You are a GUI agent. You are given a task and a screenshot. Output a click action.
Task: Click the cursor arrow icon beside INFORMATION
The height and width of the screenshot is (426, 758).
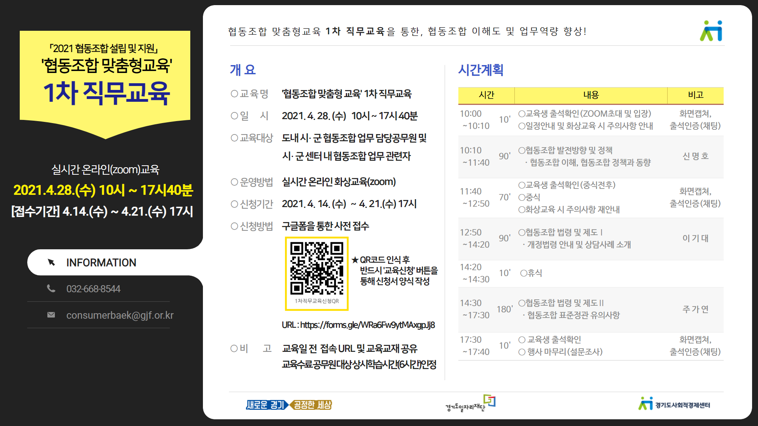click(51, 262)
